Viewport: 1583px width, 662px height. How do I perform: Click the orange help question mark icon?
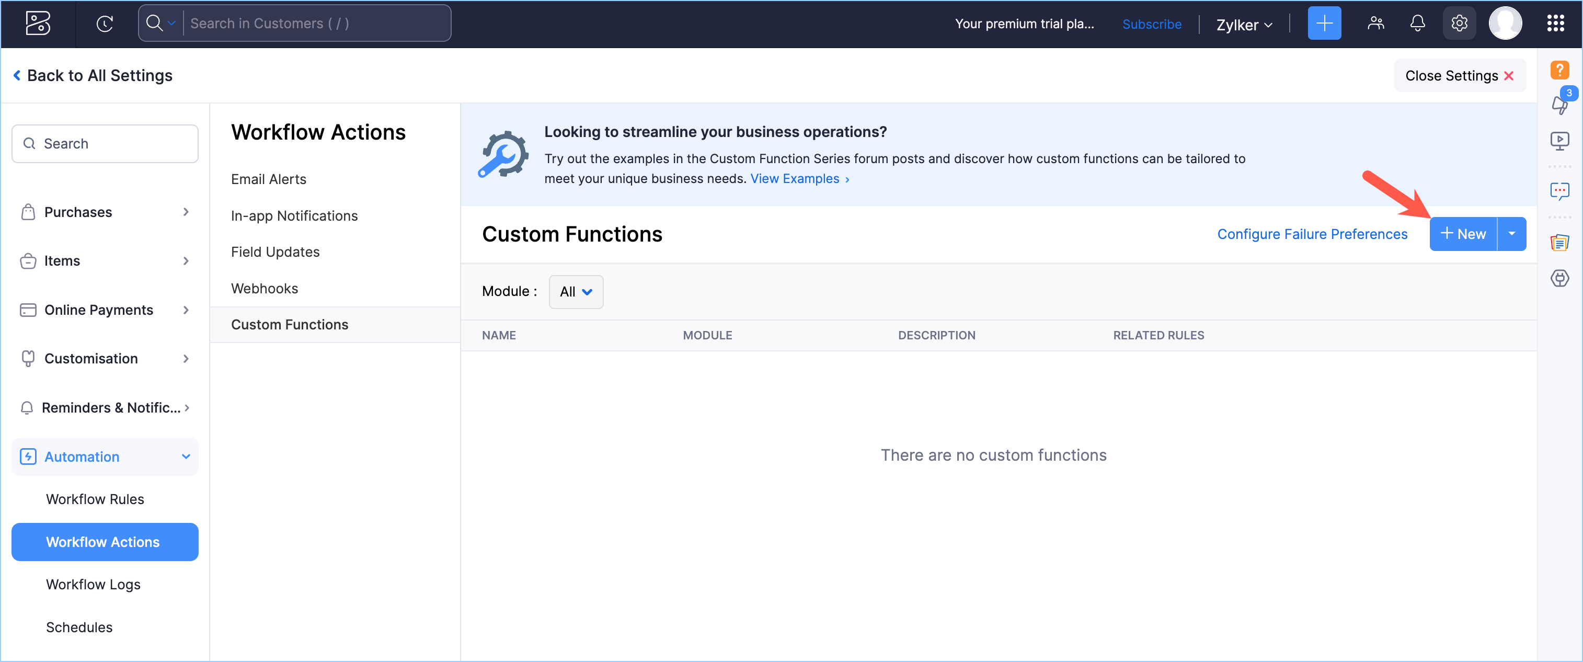coord(1559,70)
